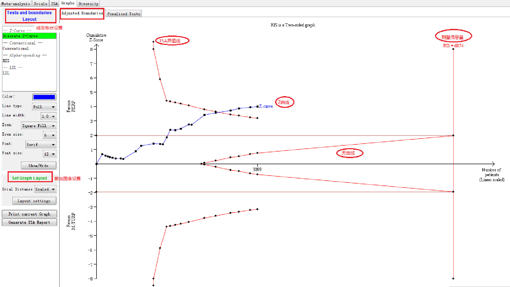Click Print current Graph button

click(x=29, y=214)
